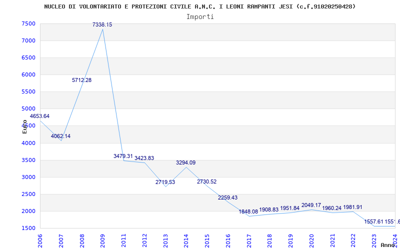
Task: Select the 2020 year axis label
Action: point(311,241)
